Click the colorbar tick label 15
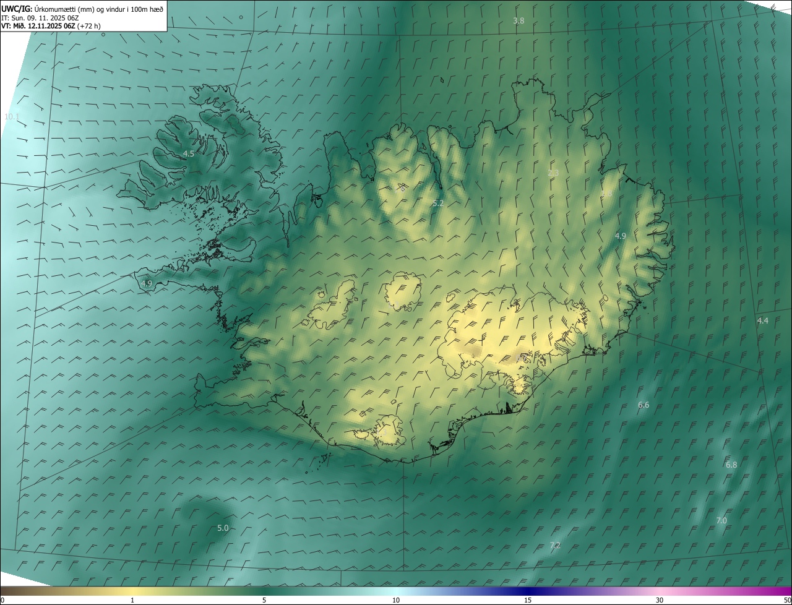Viewport: 792px width, 605px height. (x=528, y=600)
